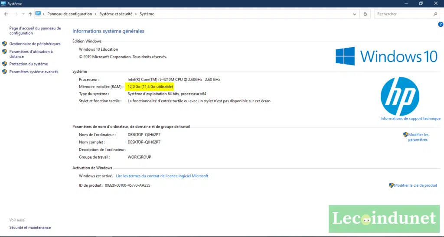Open Protection du système
Viewport: 444px width, 237px height.
[29, 64]
